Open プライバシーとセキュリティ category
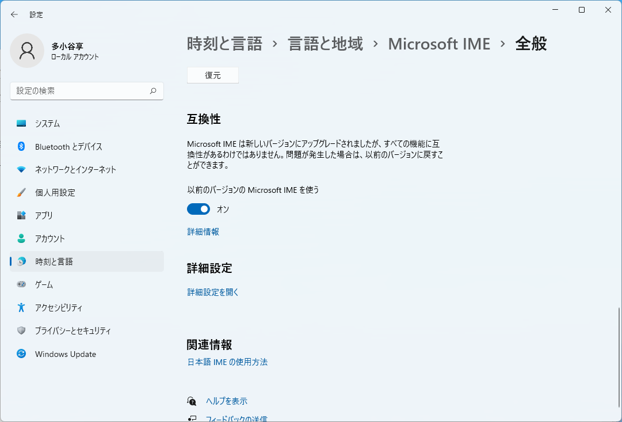The width and height of the screenshot is (622, 422). [87, 330]
